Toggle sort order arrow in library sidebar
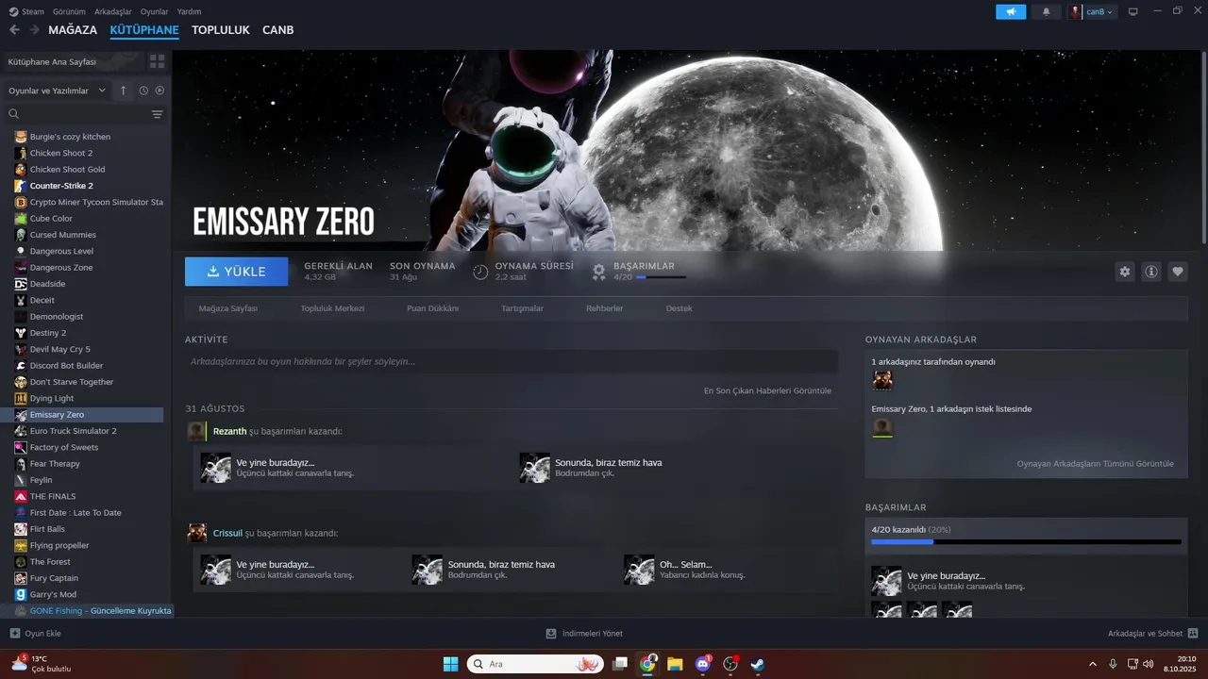 point(123,91)
